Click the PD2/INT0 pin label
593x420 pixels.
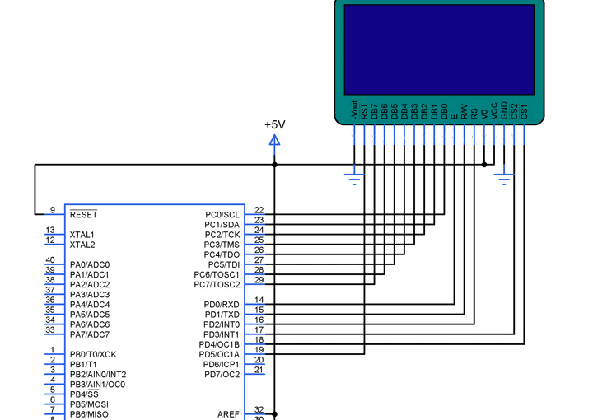(222, 324)
